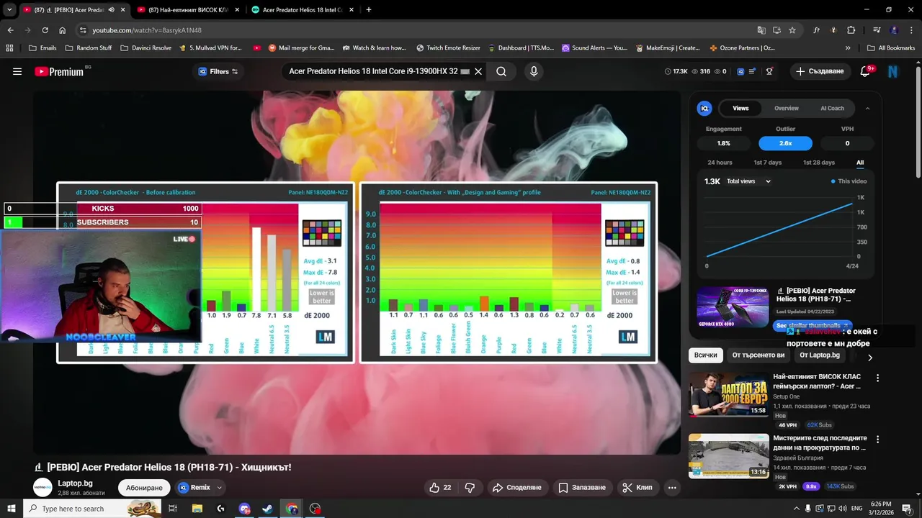Collapse the vidIQ panel with chevron
The width and height of the screenshot is (922, 518).
point(867,108)
